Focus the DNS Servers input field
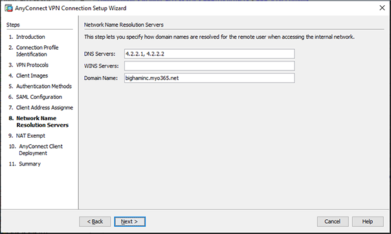 210,54
